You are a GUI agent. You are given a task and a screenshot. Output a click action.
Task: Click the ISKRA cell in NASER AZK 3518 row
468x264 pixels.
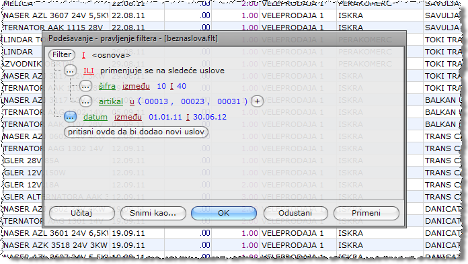(380, 245)
